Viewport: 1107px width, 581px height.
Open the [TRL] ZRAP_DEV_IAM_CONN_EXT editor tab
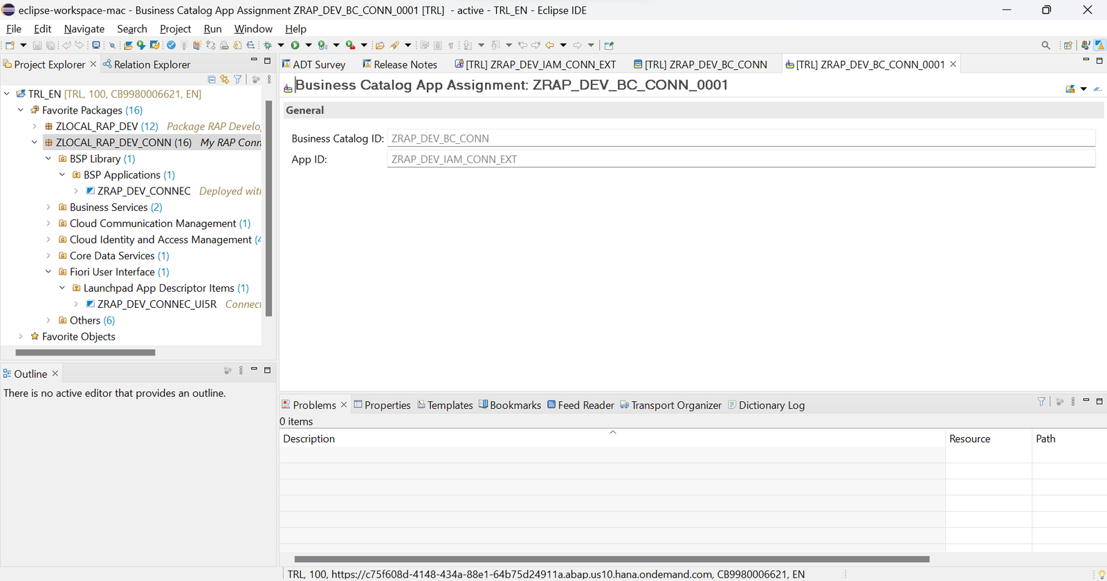tap(536, 64)
